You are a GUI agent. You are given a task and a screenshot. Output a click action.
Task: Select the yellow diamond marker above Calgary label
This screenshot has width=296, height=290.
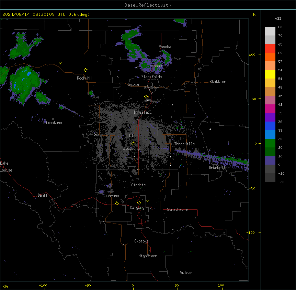coord(139,203)
